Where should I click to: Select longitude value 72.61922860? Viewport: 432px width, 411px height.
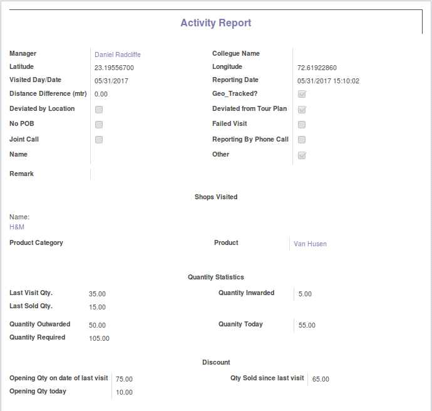tap(317, 68)
